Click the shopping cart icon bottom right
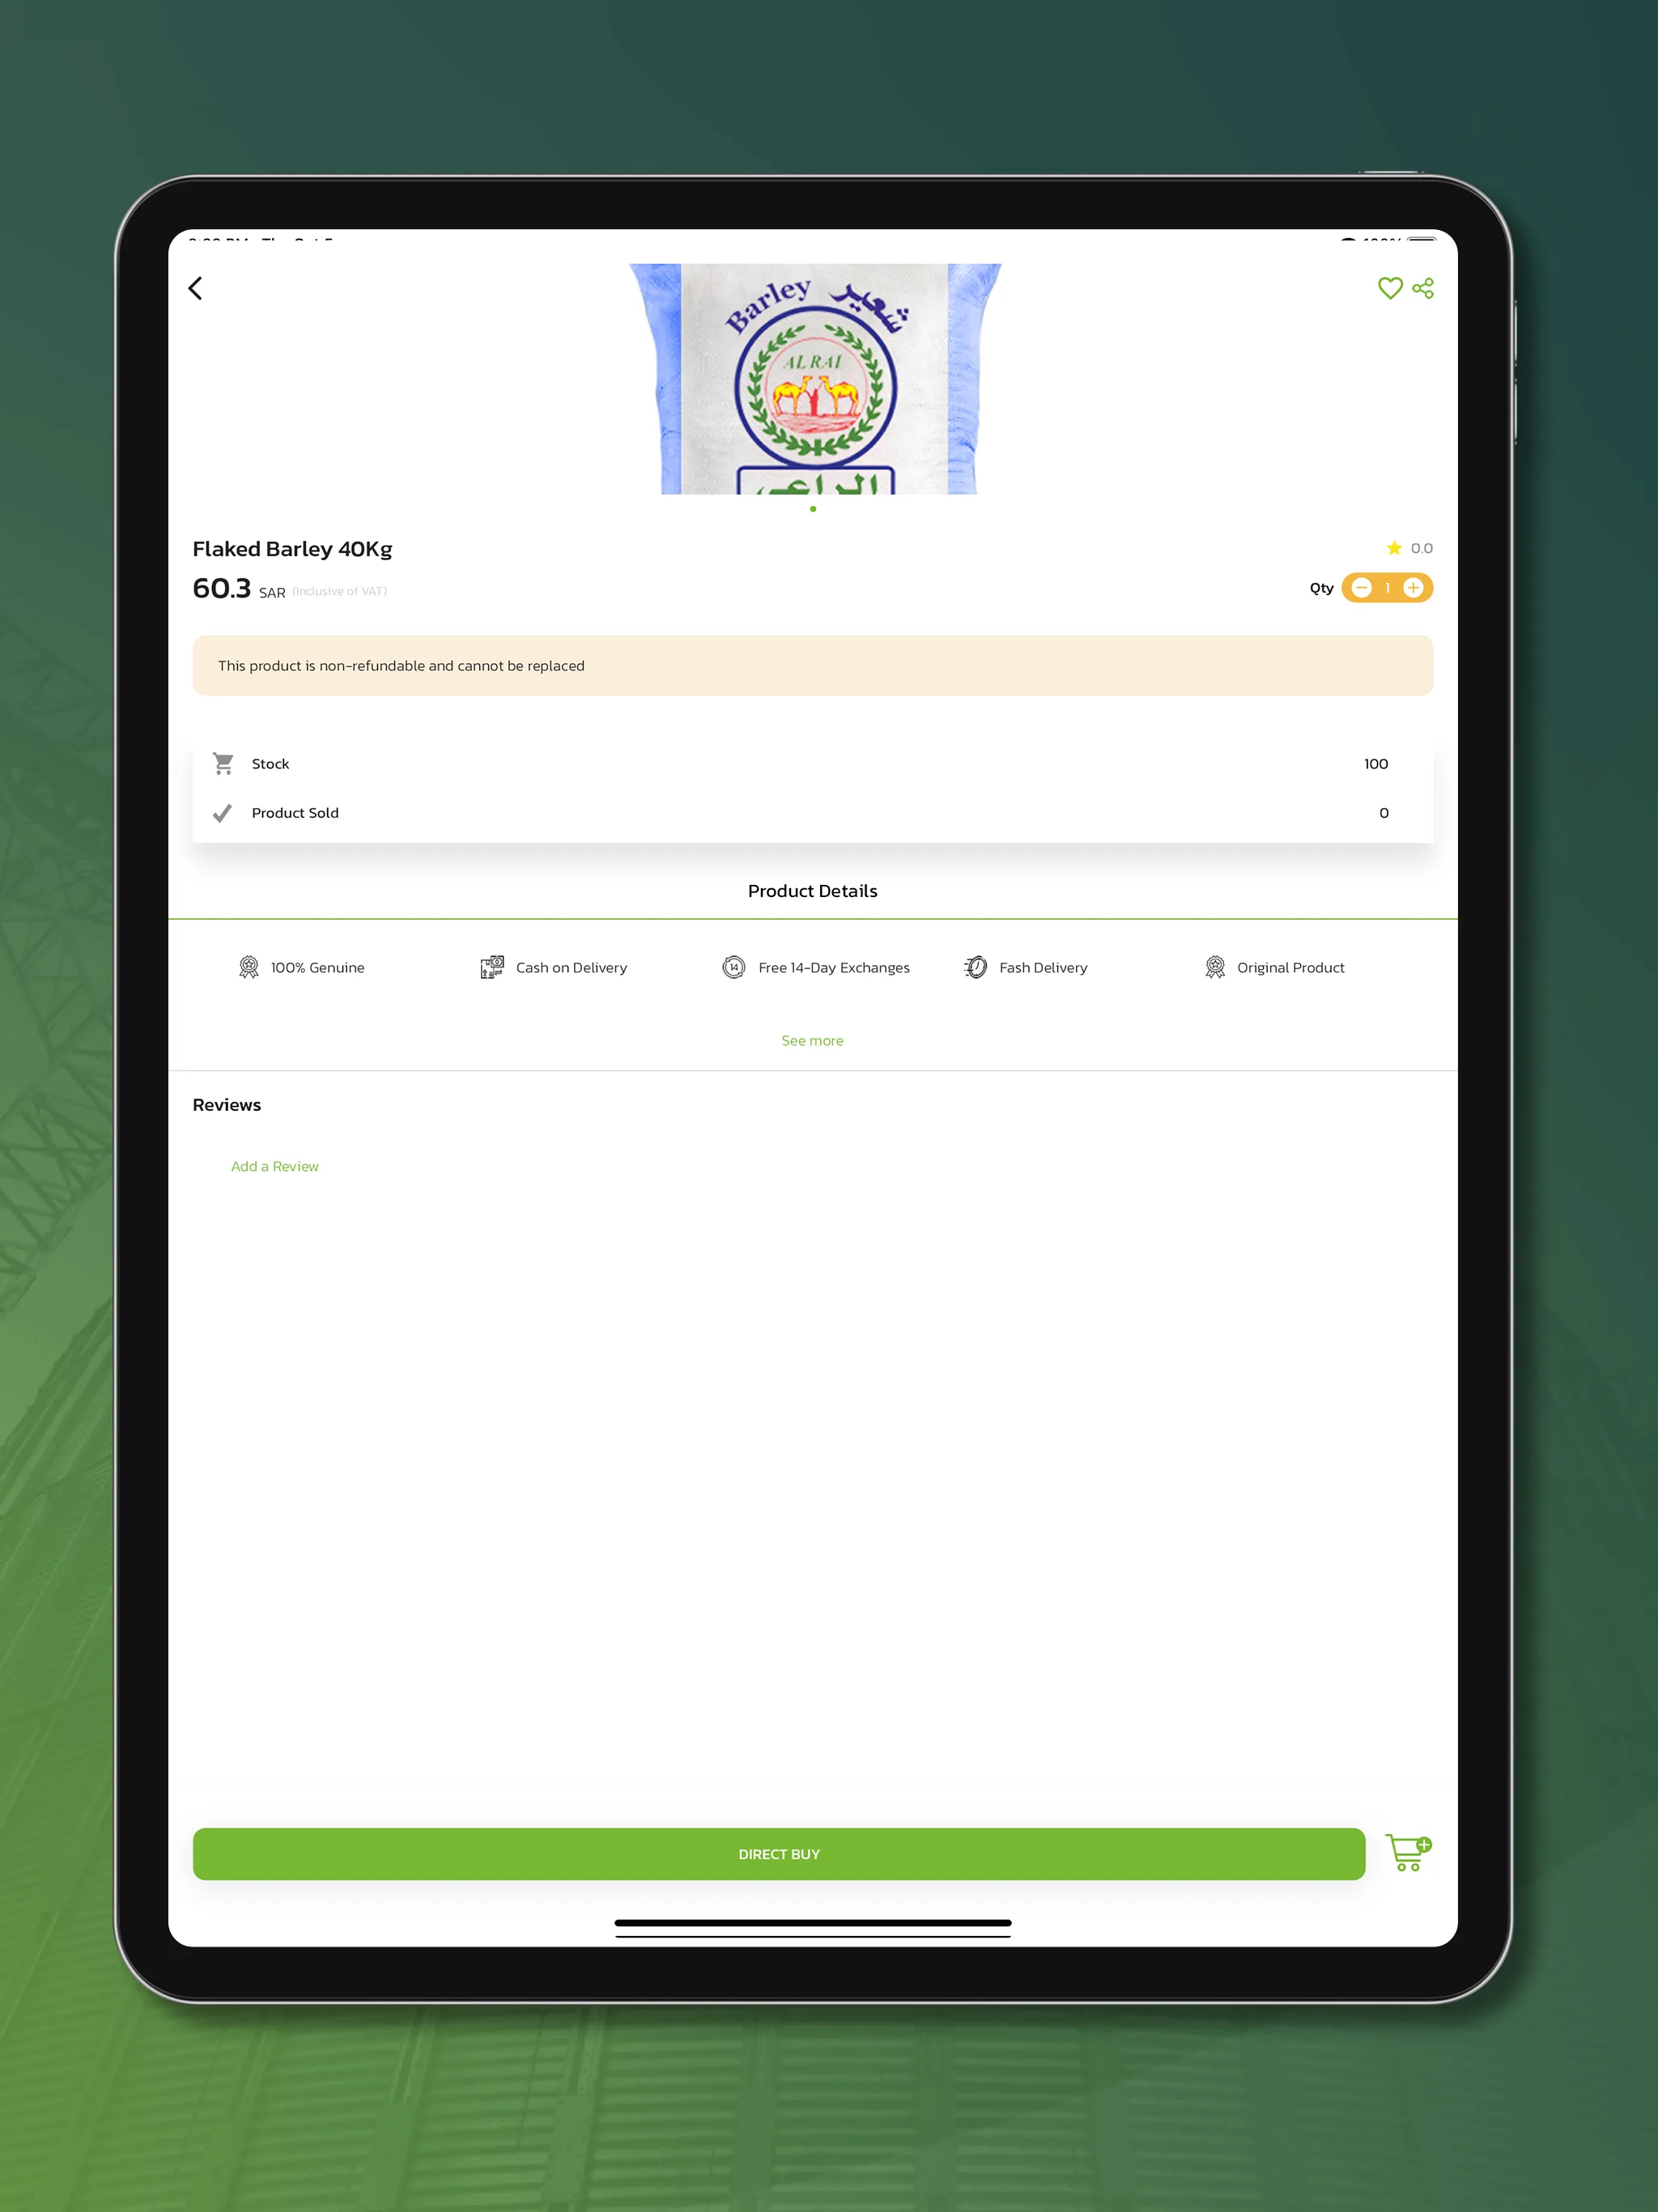 [1407, 1852]
